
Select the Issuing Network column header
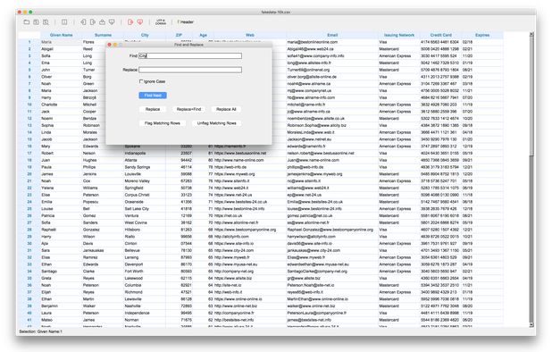pos(399,35)
